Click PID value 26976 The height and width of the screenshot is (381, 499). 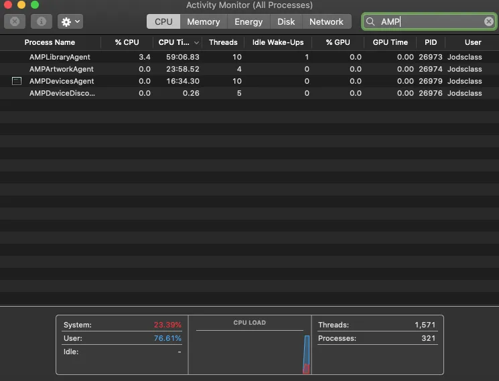pos(431,93)
